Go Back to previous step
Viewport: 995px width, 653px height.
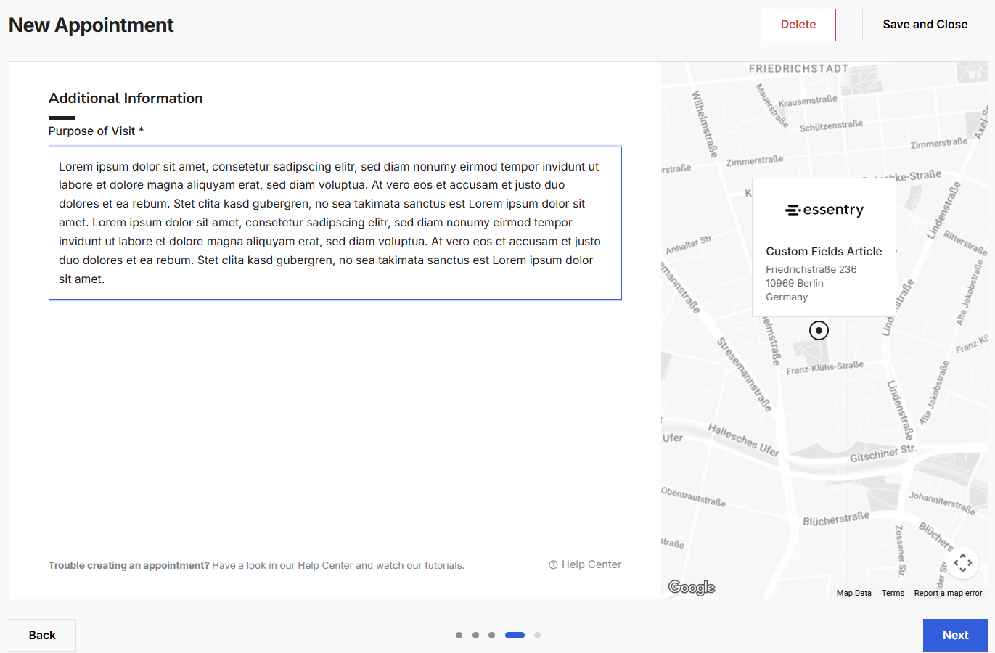(x=42, y=635)
